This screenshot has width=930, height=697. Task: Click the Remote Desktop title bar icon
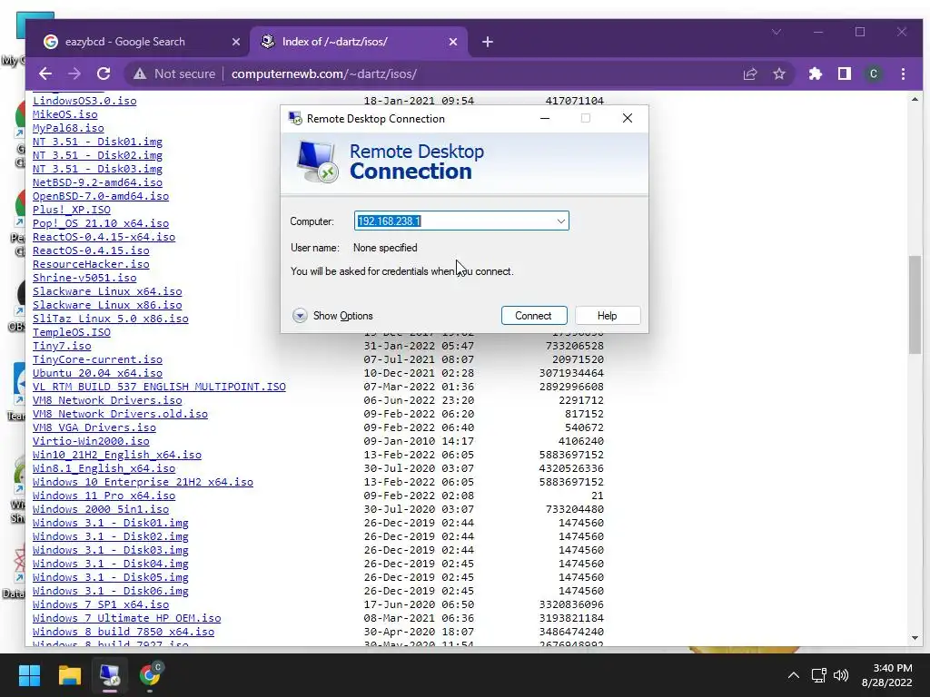295,118
